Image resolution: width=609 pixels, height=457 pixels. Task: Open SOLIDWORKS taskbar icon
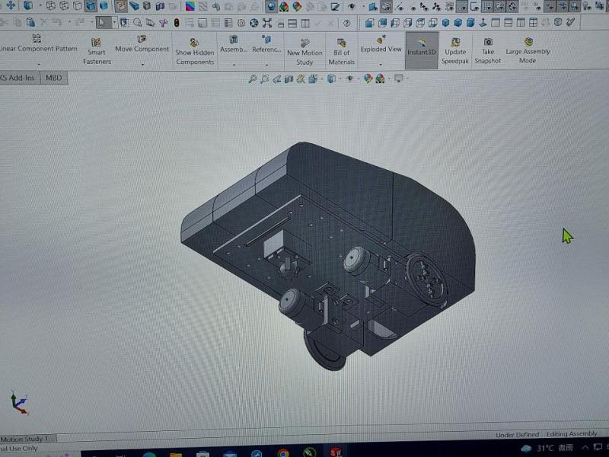(336, 452)
